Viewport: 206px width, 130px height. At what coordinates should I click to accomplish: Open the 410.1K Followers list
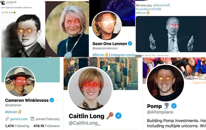[46, 126]
